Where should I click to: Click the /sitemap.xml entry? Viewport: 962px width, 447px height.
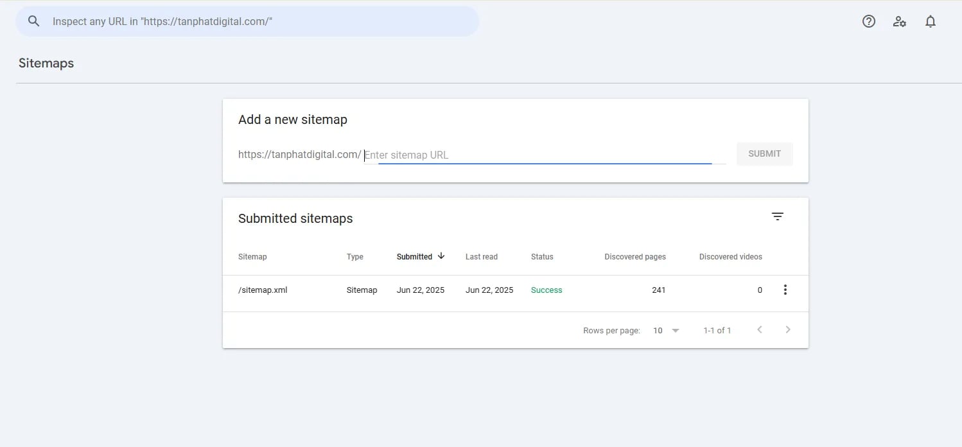coord(262,290)
